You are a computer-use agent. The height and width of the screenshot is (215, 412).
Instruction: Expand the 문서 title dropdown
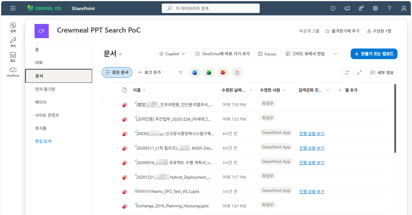point(120,54)
